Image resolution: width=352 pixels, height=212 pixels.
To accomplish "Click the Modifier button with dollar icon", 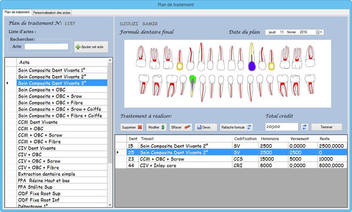I will (156, 127).
